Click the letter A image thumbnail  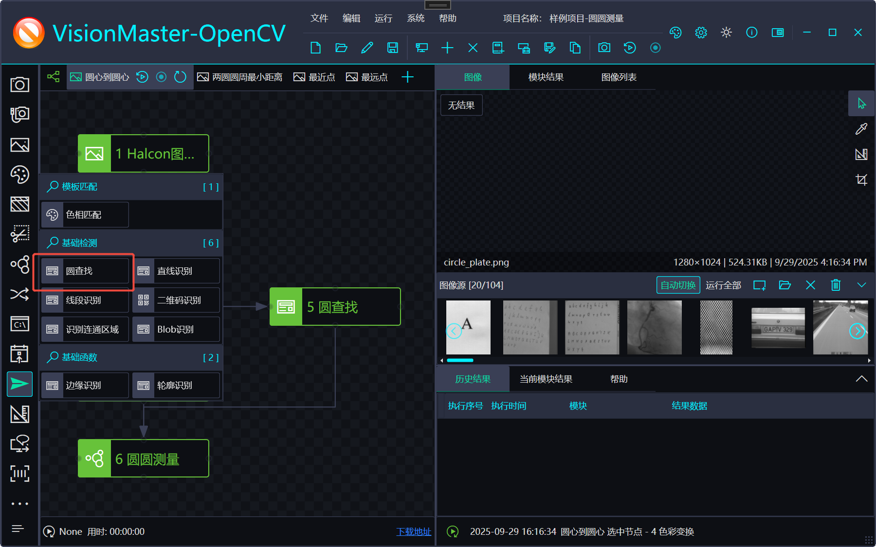[x=468, y=327]
